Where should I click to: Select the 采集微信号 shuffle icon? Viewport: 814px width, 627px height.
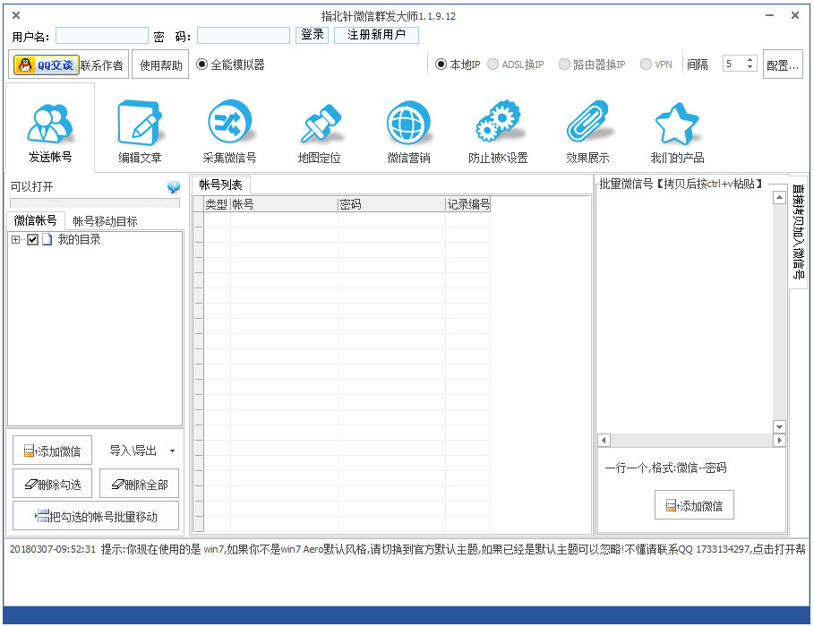click(x=229, y=125)
